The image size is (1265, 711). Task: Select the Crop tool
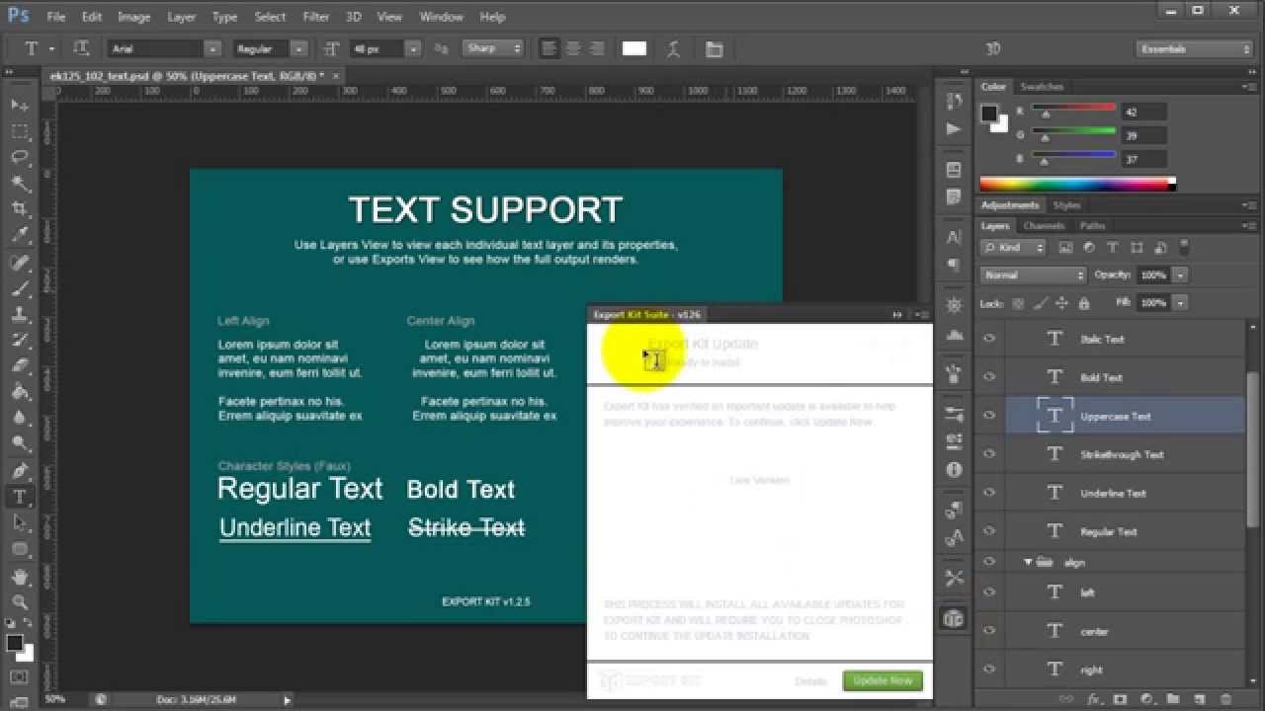(19, 209)
